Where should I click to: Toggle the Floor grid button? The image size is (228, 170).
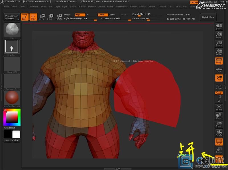pos(219,70)
